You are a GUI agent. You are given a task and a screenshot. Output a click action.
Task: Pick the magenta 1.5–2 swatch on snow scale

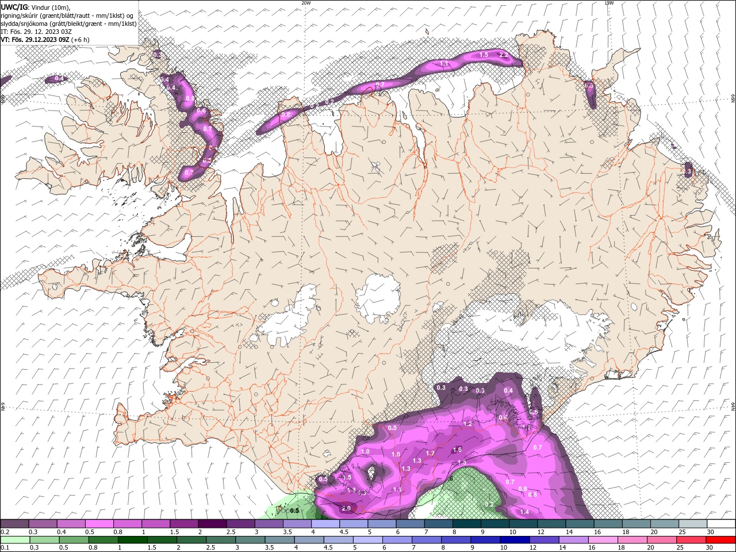pyautogui.click(x=184, y=524)
